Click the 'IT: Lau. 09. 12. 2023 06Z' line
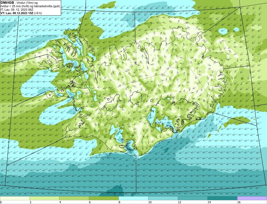This screenshot has height=204, width=267. coord(17,10)
